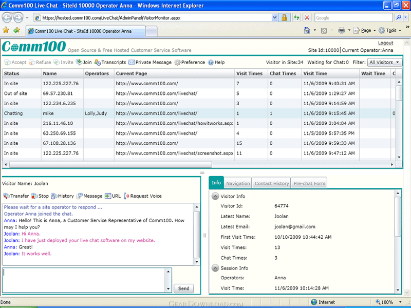The image size is (411, 308).
Task: Open the address bar history dropdown
Action: pyautogui.click(x=274, y=18)
